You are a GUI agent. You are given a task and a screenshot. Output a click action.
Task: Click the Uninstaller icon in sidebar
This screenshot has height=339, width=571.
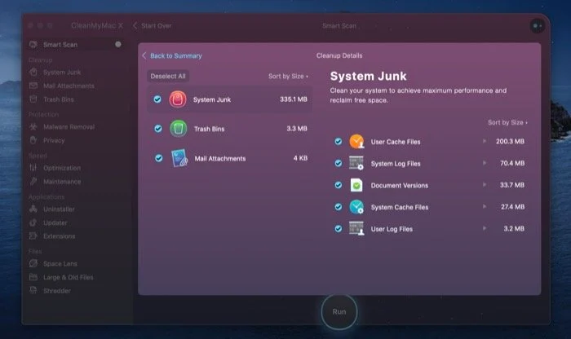[33, 209]
